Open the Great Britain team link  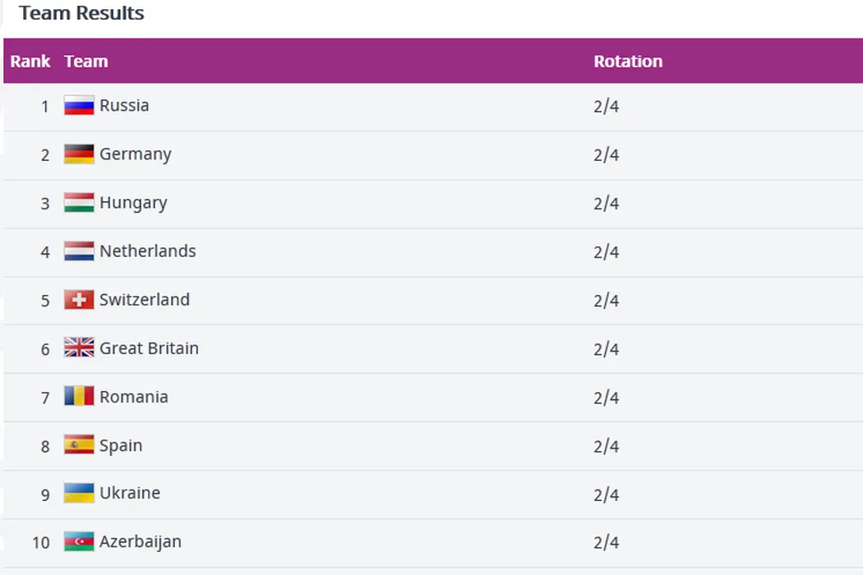(x=149, y=348)
